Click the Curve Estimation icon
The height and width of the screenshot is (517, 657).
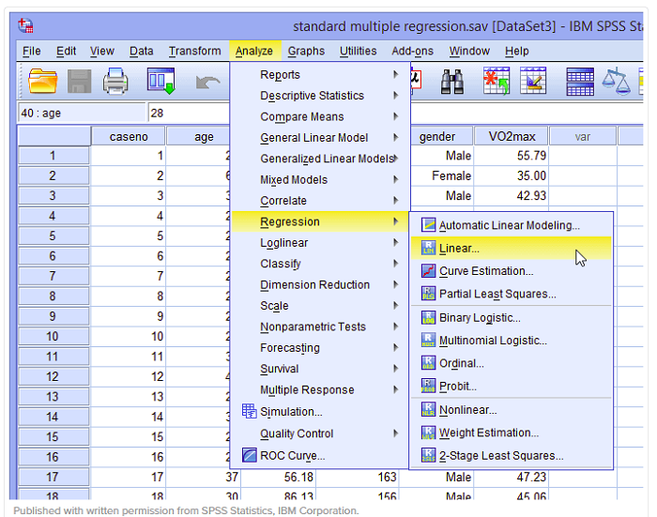click(428, 270)
